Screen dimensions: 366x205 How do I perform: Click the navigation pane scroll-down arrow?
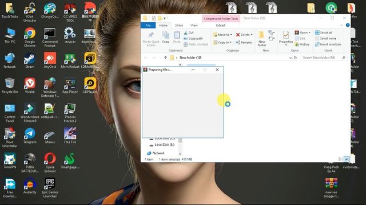point(180,154)
